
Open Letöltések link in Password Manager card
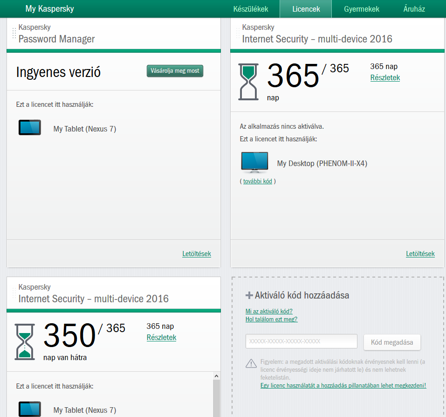(x=197, y=254)
